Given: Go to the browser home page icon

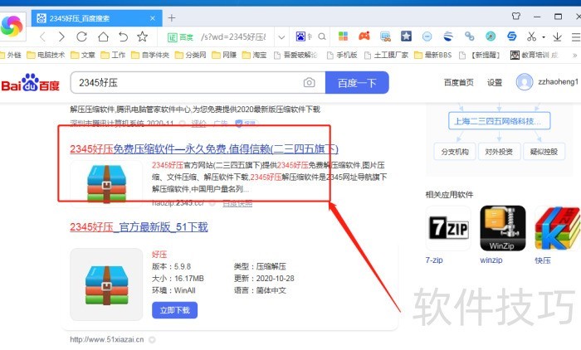Looking at the screenshot, I should pyautogui.click(x=104, y=36).
